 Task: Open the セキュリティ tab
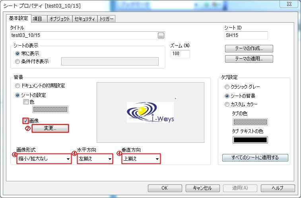coord(85,19)
